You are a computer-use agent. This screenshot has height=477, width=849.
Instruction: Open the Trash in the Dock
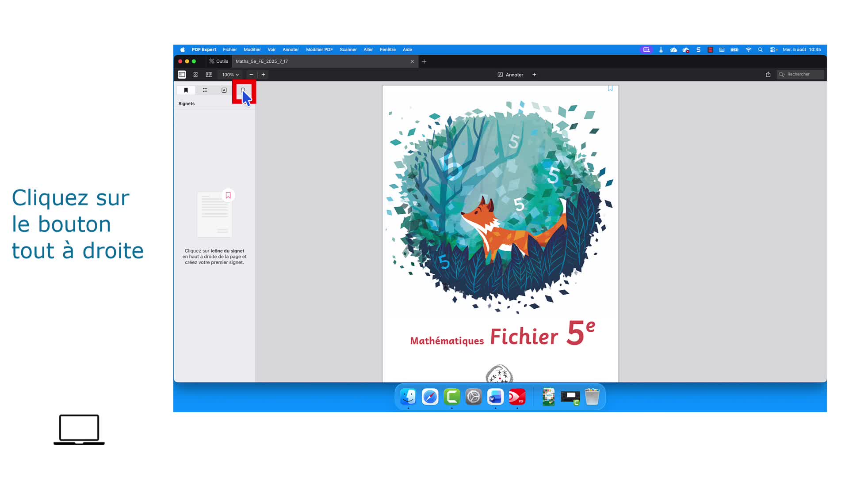coord(592,397)
